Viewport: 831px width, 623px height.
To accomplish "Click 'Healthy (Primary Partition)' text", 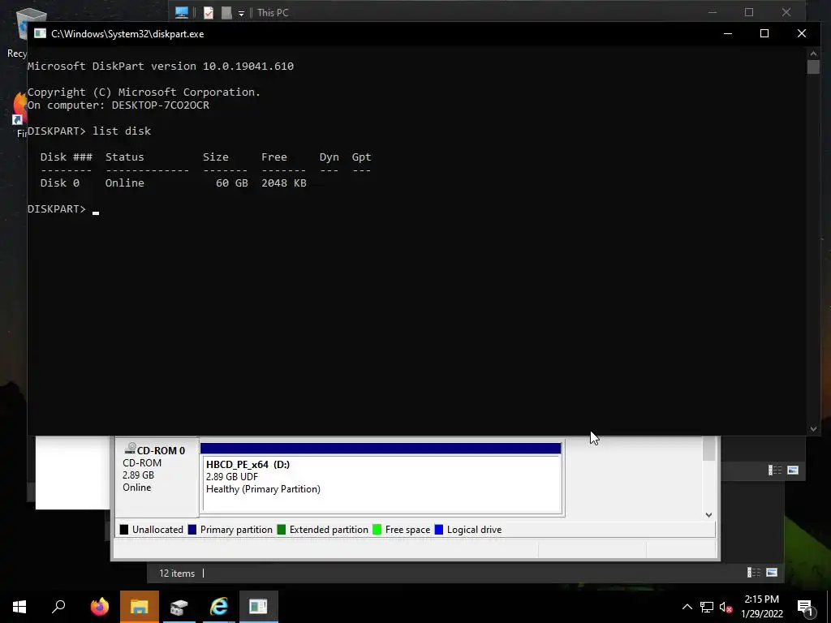I will tap(264, 489).
